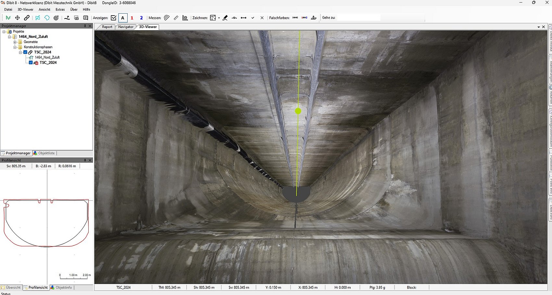This screenshot has width=552, height=295.
Task: Select the ruler tool next to Messen
Action: tap(176, 18)
